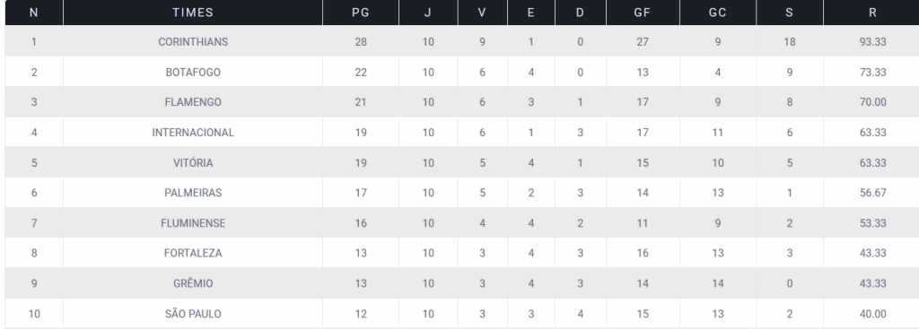Click the TIMES column header
This screenshot has width=919, height=329.
pos(193,13)
